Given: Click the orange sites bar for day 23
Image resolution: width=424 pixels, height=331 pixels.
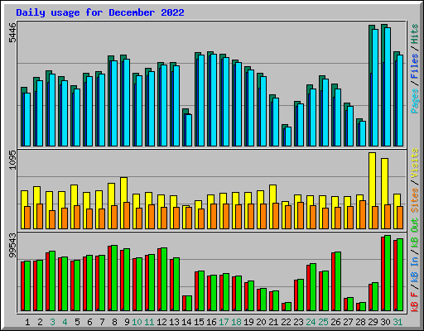Looking at the screenshot, I should [301, 215].
